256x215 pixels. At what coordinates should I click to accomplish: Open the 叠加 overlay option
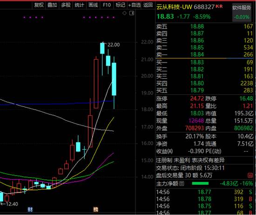[x=52, y=5]
